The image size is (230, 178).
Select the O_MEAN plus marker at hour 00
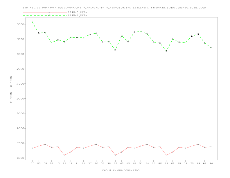click(33, 148)
